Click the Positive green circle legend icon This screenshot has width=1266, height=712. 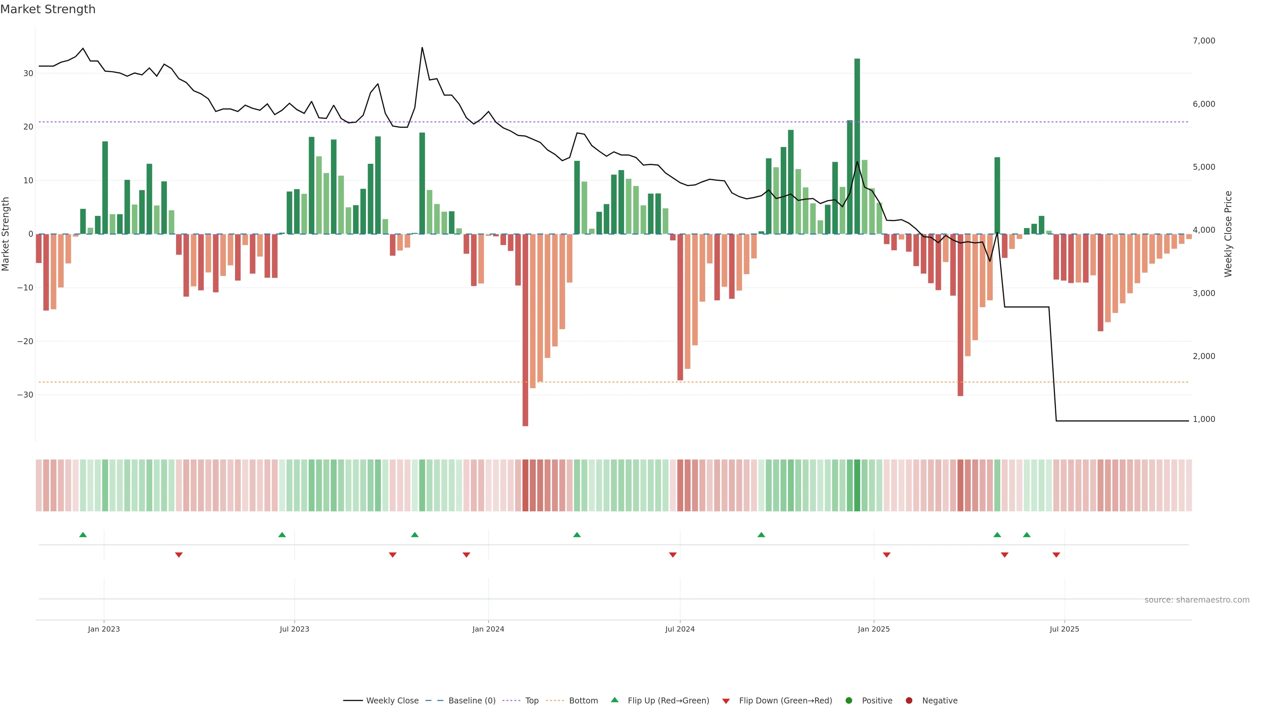click(849, 700)
